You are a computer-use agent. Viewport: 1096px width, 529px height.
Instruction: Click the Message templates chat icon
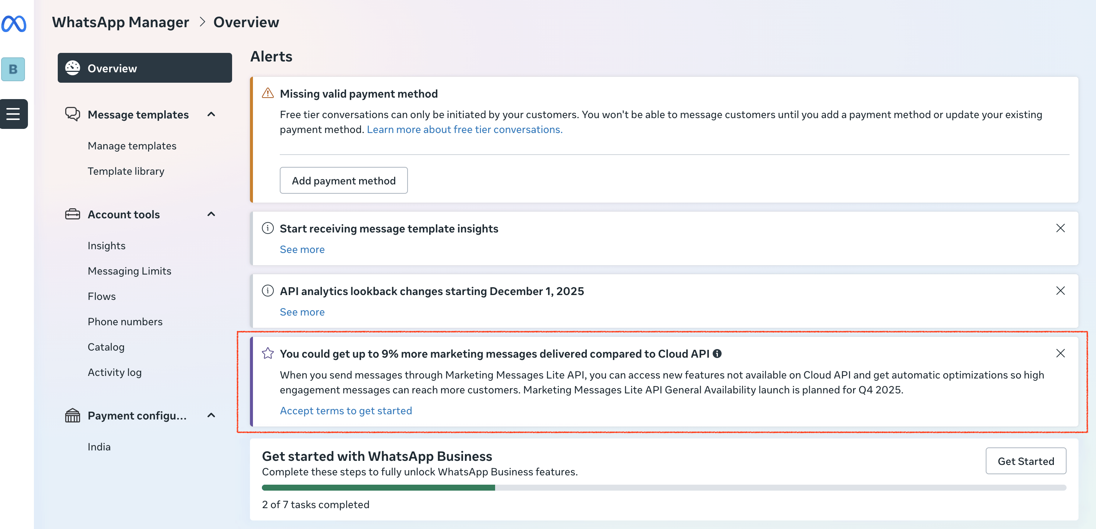72,114
